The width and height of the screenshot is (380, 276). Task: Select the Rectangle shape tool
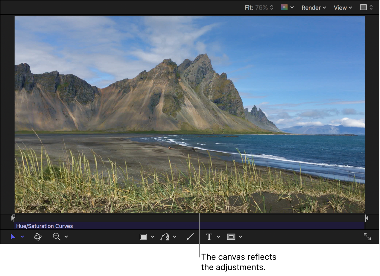143,237
